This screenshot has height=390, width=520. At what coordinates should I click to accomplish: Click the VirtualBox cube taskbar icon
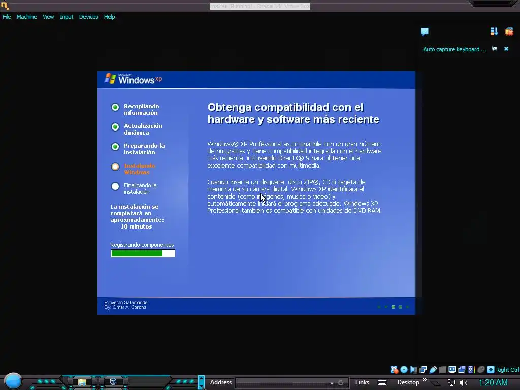(x=113, y=382)
